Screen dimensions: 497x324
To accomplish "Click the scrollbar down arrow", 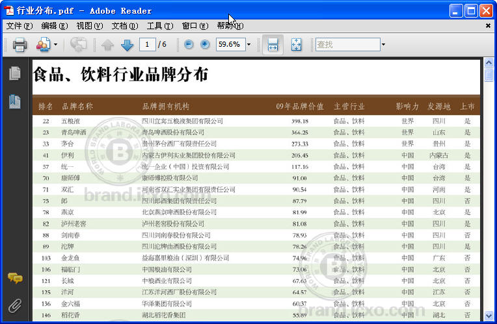I will [x=489, y=315].
